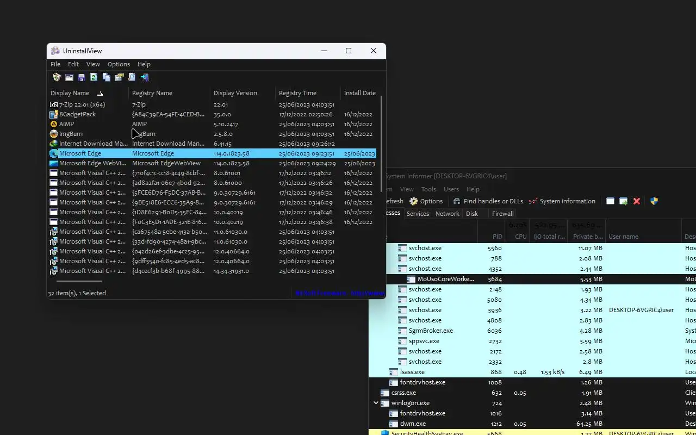Select the fontdrvhost.exe row with PID 1008
Image resolution: width=696 pixels, height=435 pixels.
coord(532,382)
